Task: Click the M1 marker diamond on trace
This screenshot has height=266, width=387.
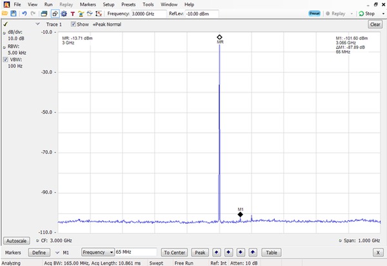Action: [241, 214]
